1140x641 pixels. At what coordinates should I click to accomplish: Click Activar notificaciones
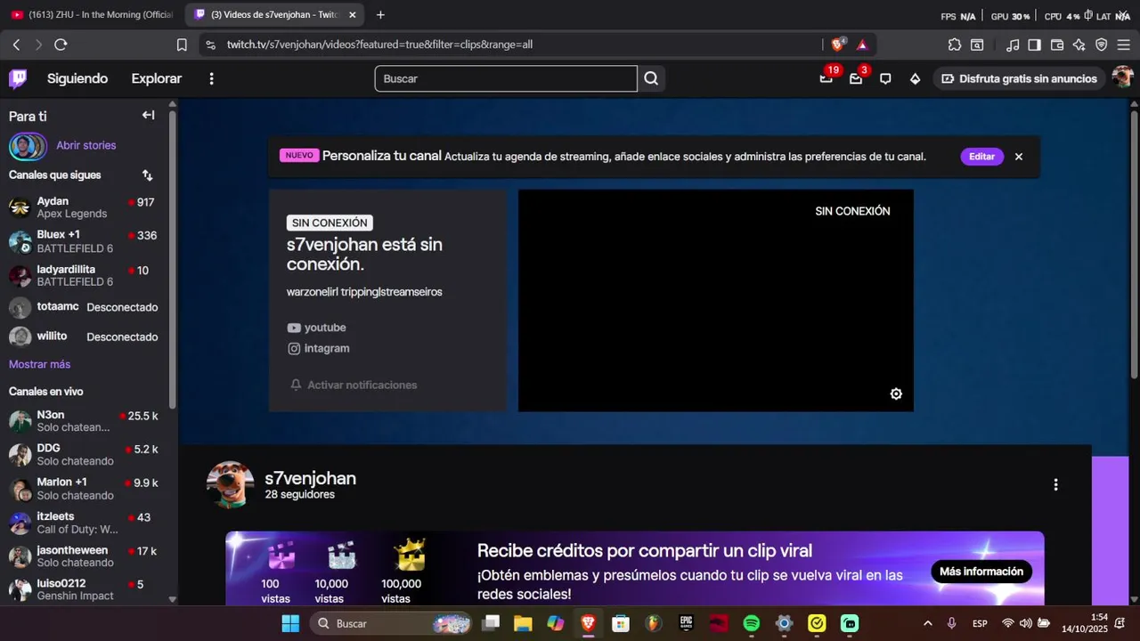pyautogui.click(x=354, y=385)
